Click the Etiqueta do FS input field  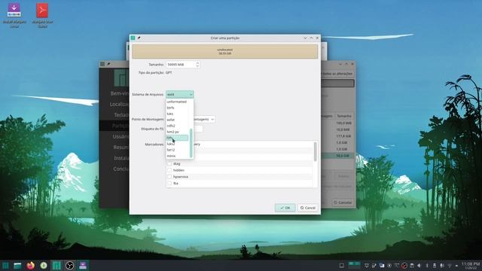pyautogui.click(x=198, y=129)
